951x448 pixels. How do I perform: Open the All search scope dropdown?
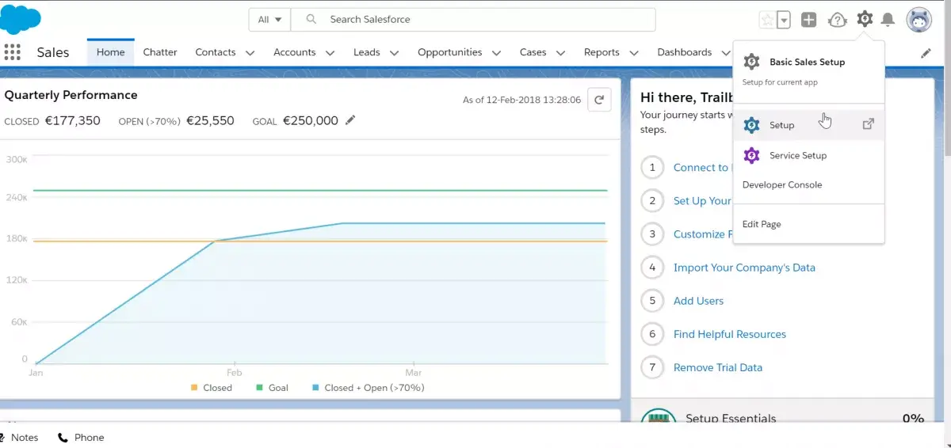pos(269,20)
